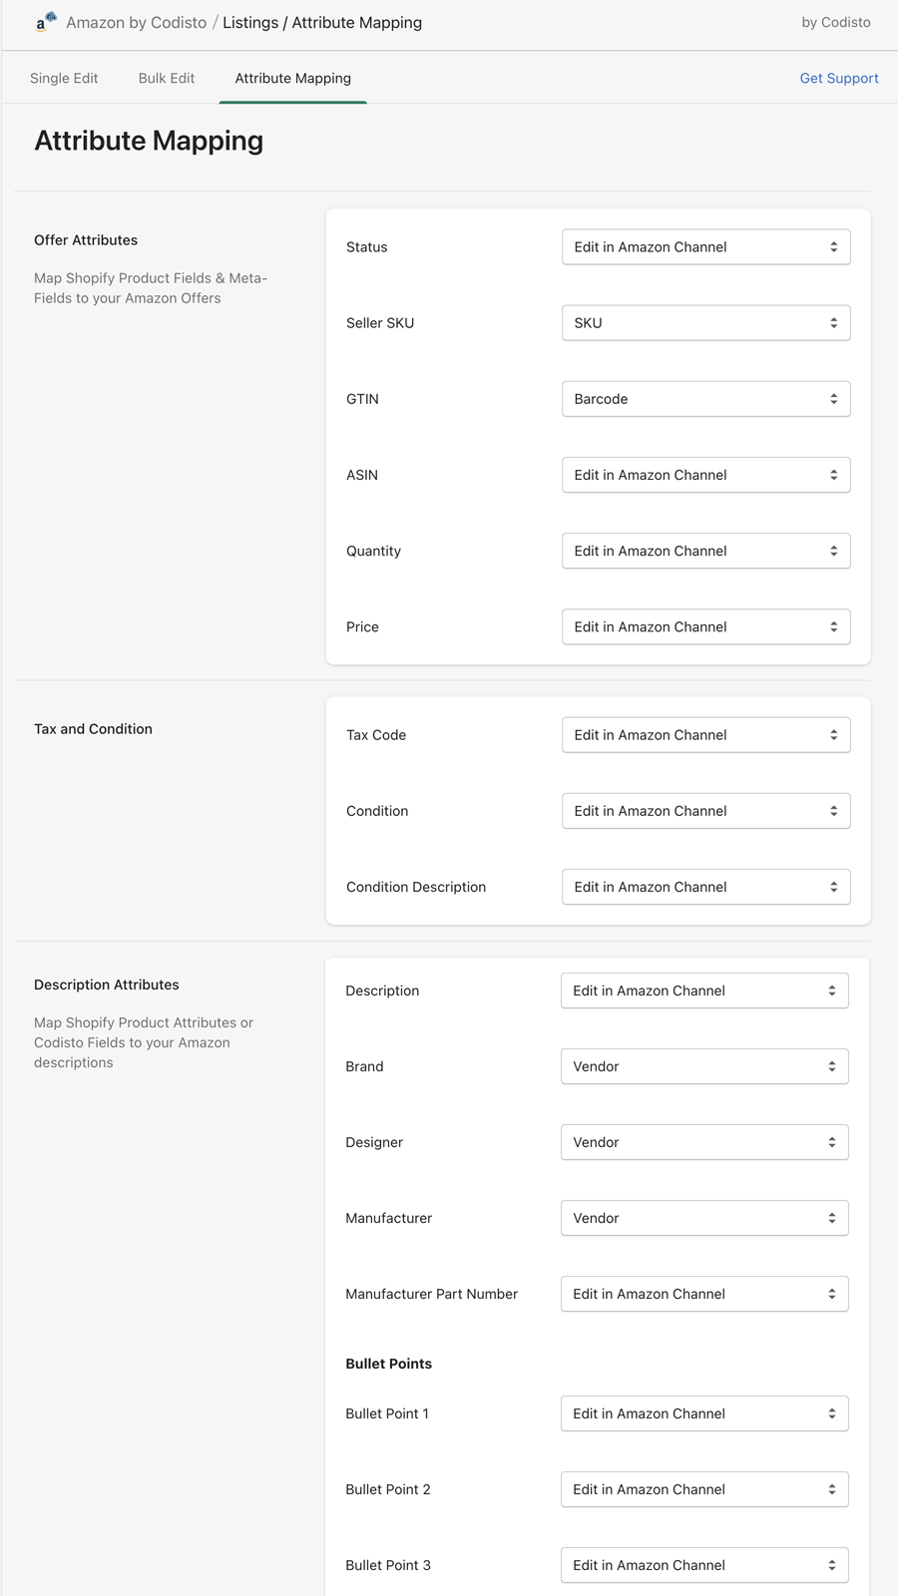Open the Status mapping dropdown
The width and height of the screenshot is (898, 1596).
pos(705,247)
